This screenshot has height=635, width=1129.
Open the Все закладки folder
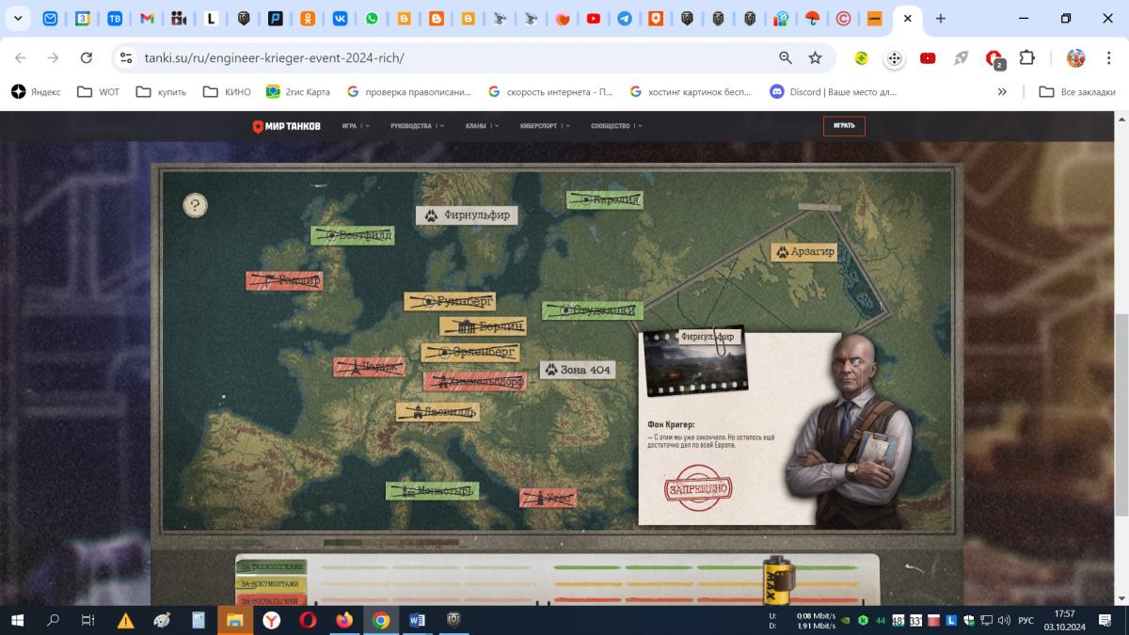[1077, 91]
